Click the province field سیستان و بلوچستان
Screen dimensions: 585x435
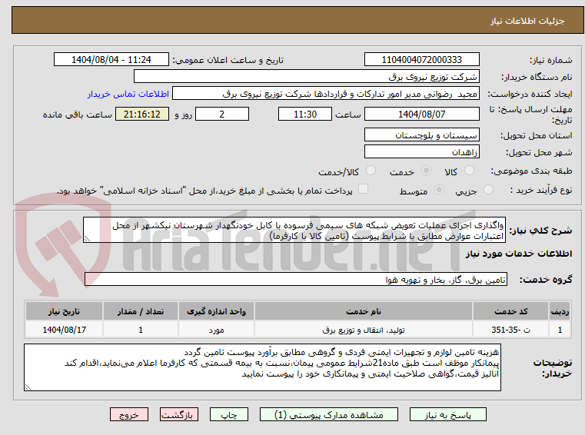tap(421, 134)
